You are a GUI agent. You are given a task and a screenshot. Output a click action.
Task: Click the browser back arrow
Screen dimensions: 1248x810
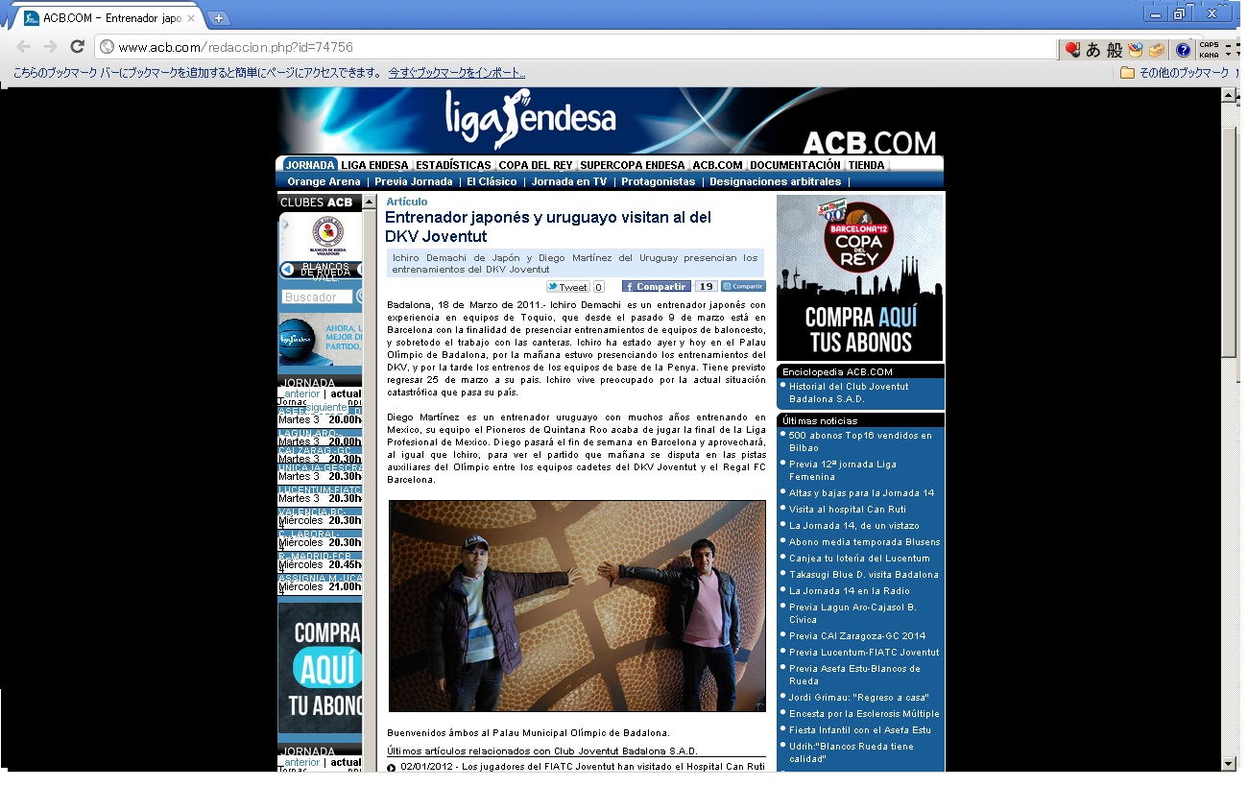coord(23,47)
